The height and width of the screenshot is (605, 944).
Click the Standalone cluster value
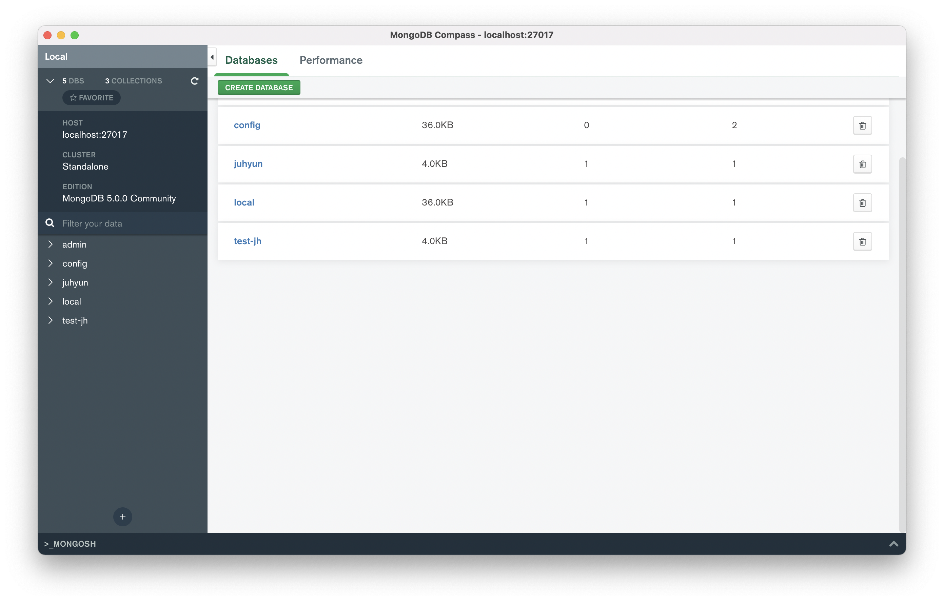click(85, 166)
